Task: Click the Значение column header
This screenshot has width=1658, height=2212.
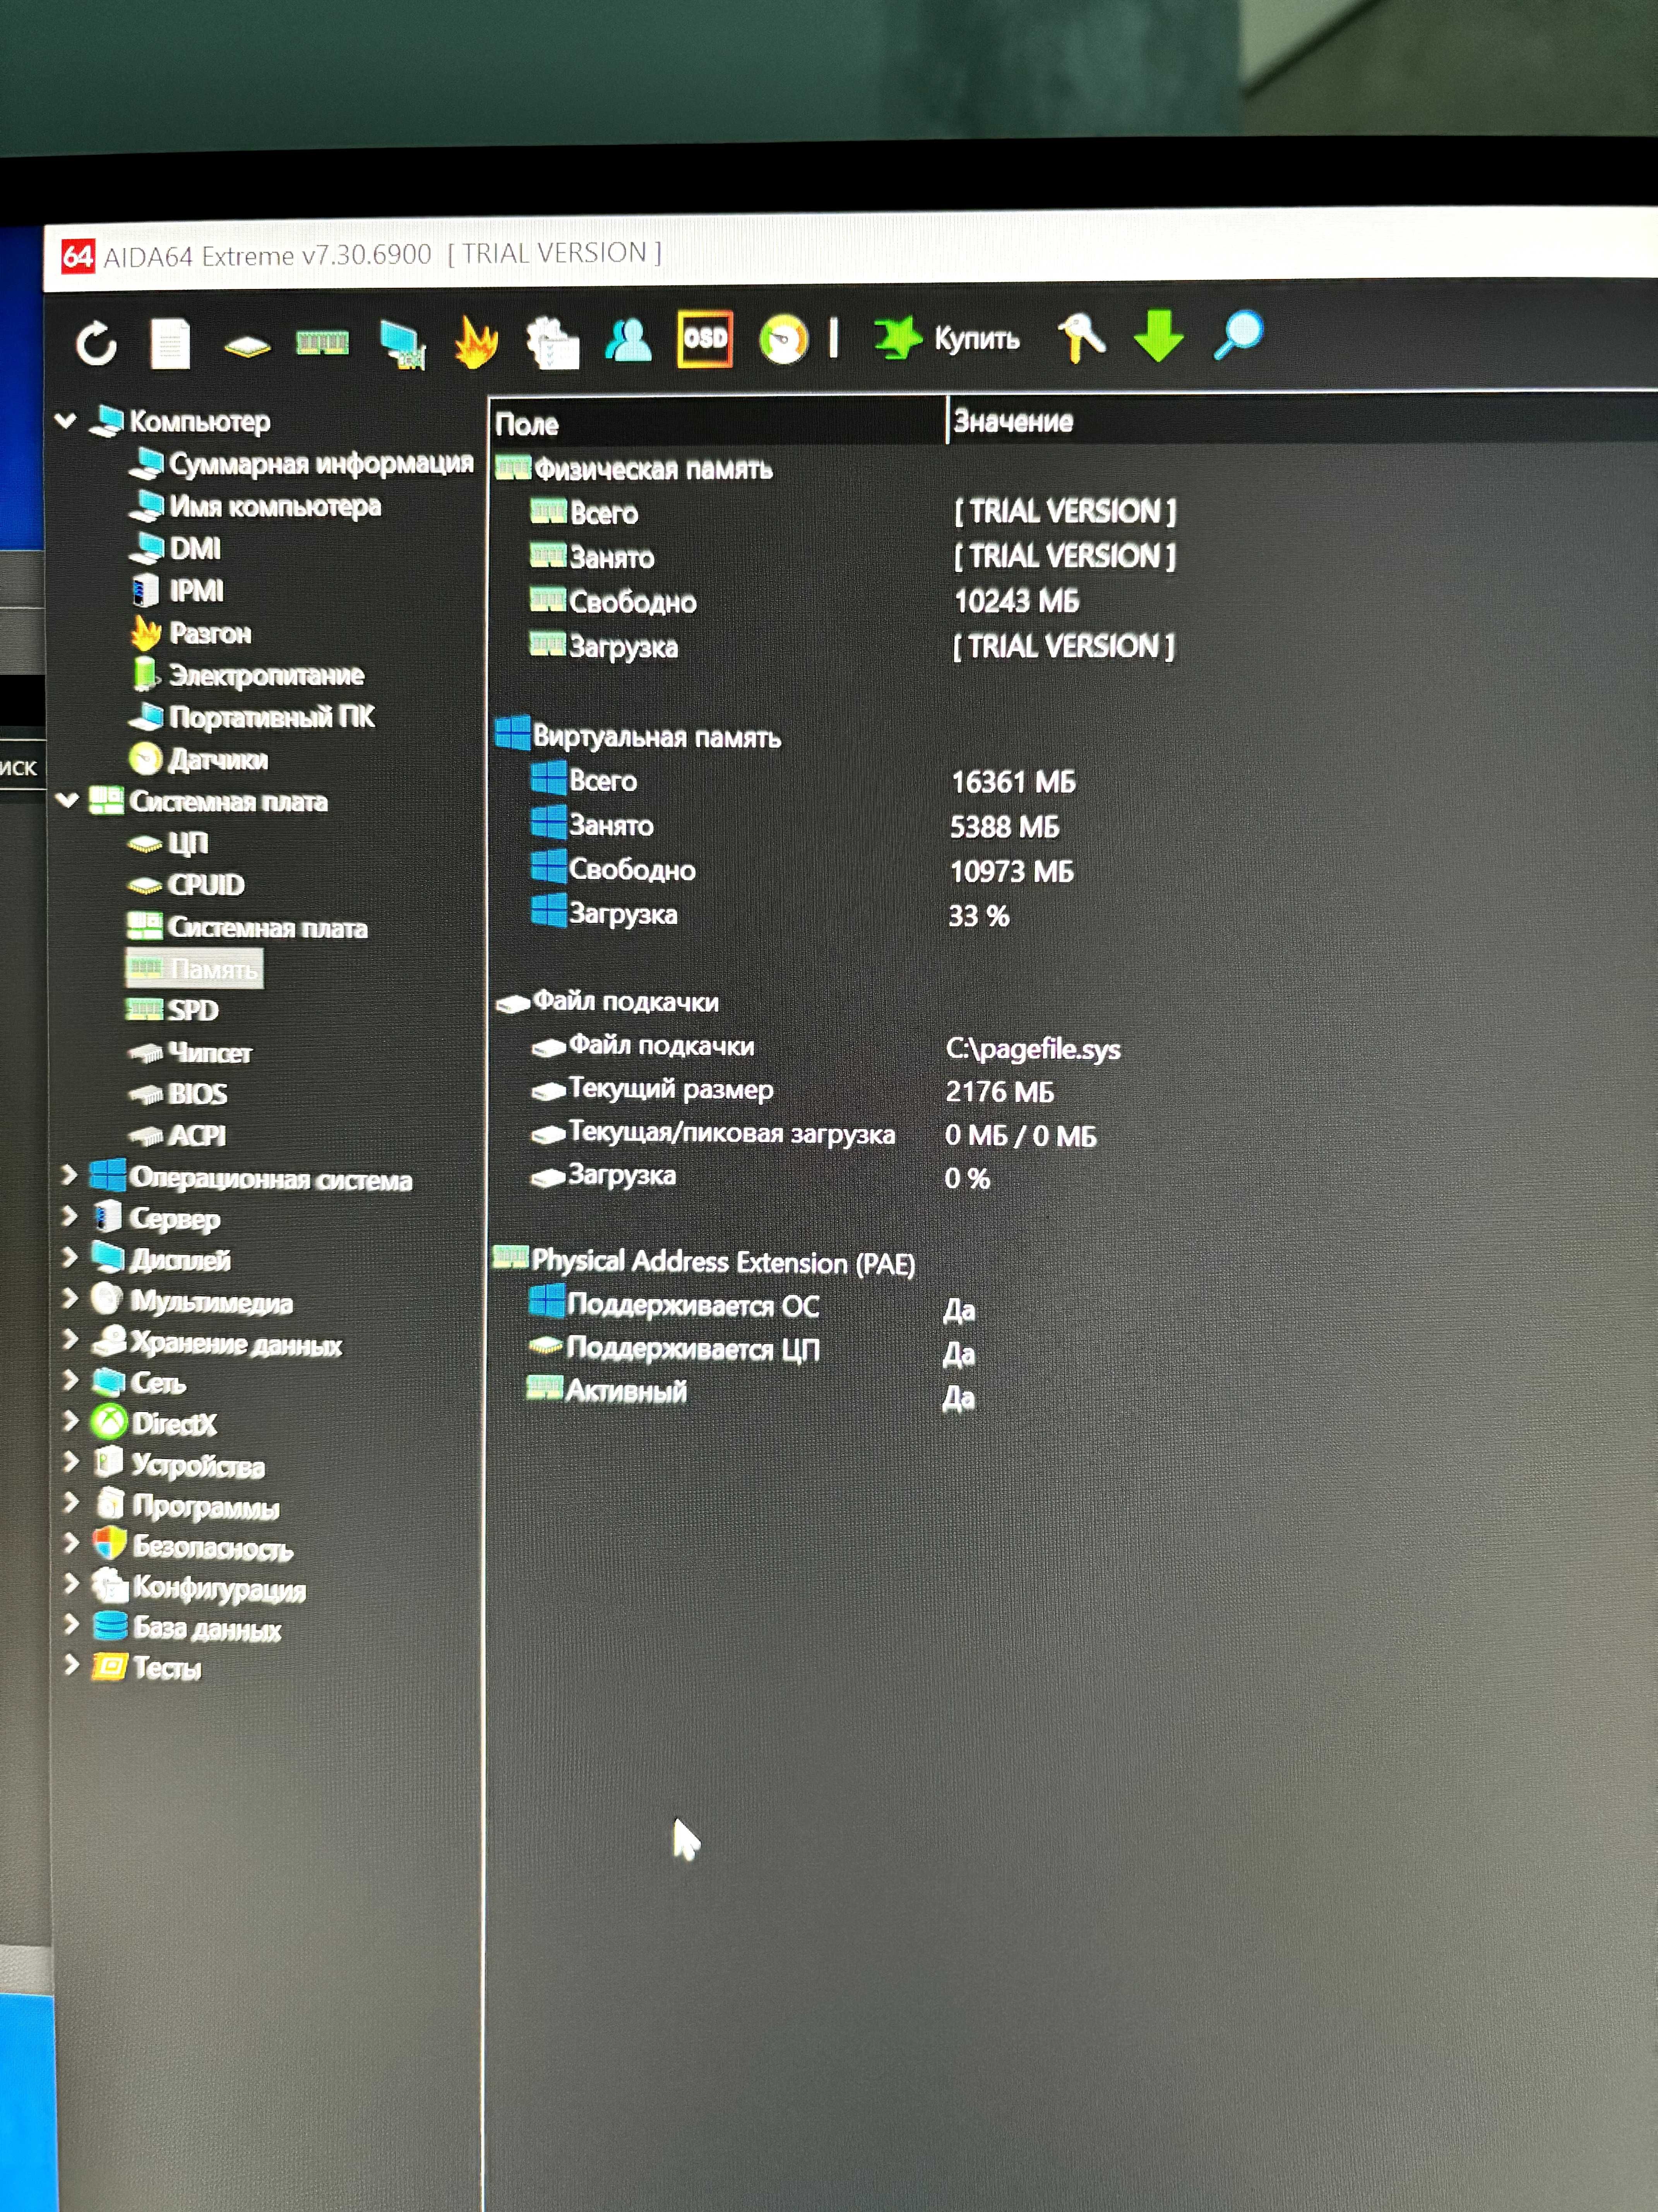Action: [x=1012, y=421]
